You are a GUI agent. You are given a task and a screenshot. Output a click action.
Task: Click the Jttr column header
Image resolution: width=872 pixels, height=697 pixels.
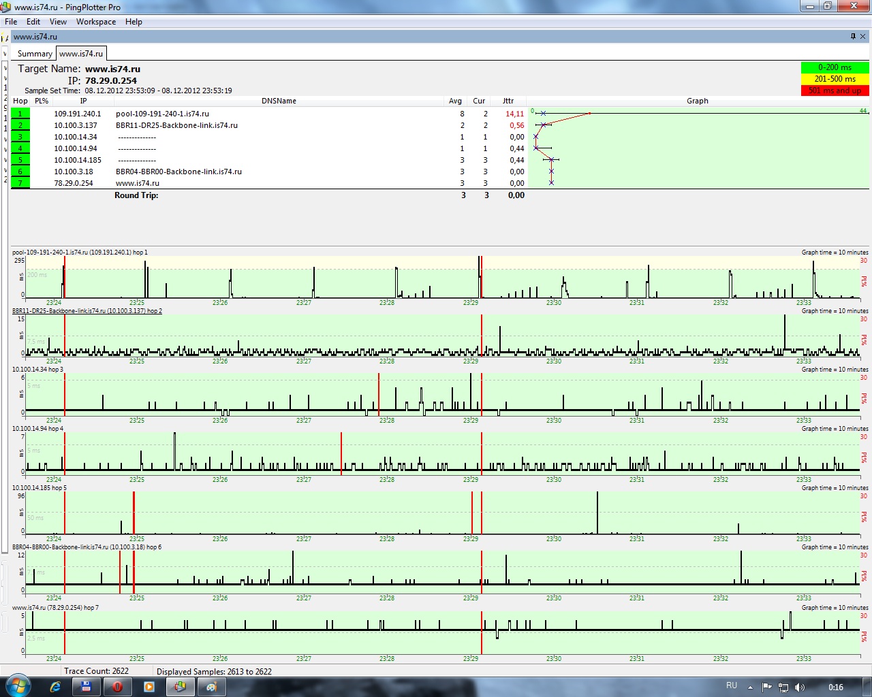pyautogui.click(x=508, y=101)
